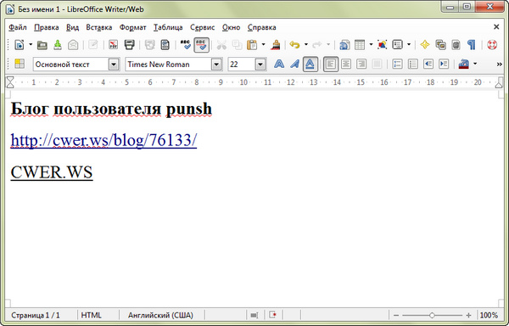This screenshot has width=509, height=326.
Task: Align the paragraph right
Action: pos(361,64)
